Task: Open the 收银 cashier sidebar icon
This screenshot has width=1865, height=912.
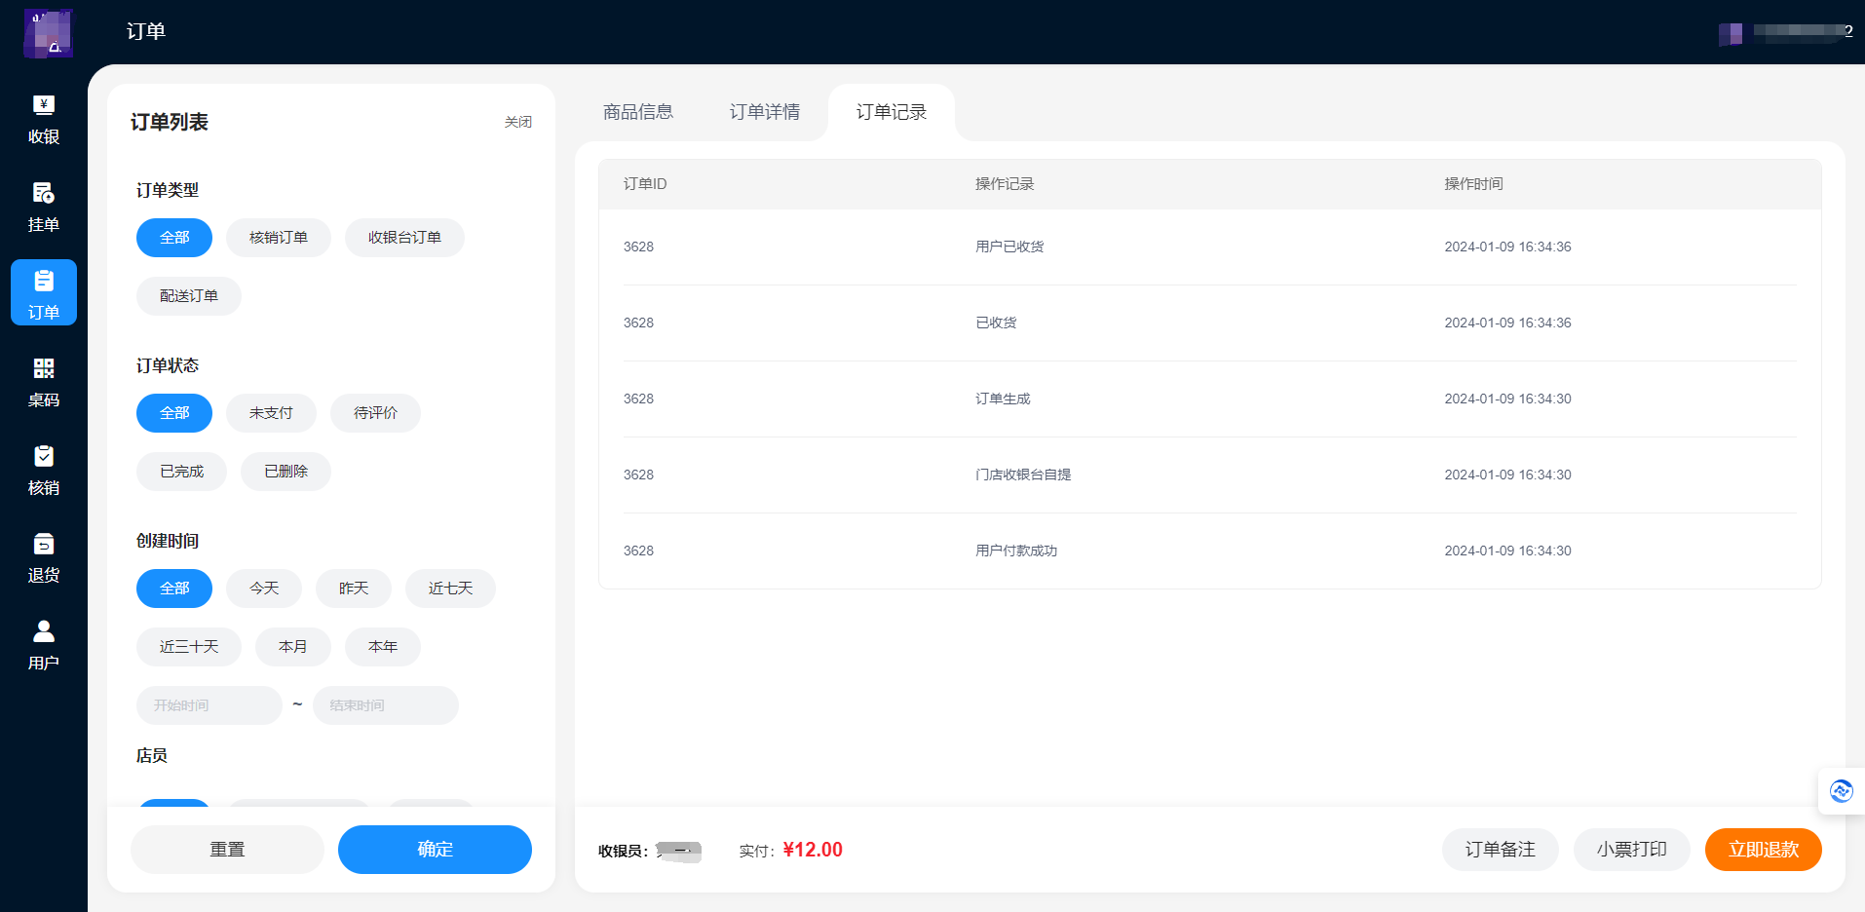Action: pyautogui.click(x=44, y=119)
